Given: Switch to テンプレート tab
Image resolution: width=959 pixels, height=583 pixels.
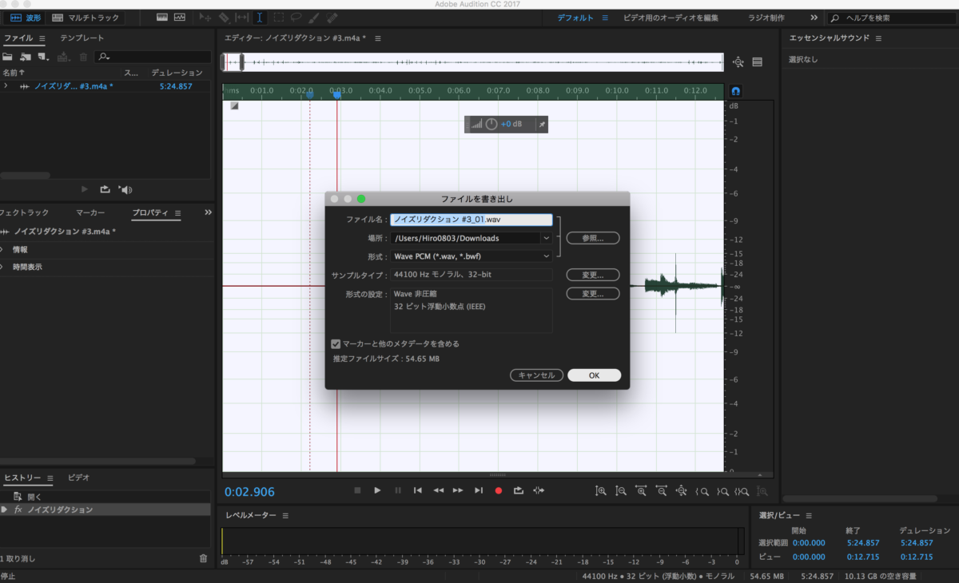Looking at the screenshot, I should point(82,38).
